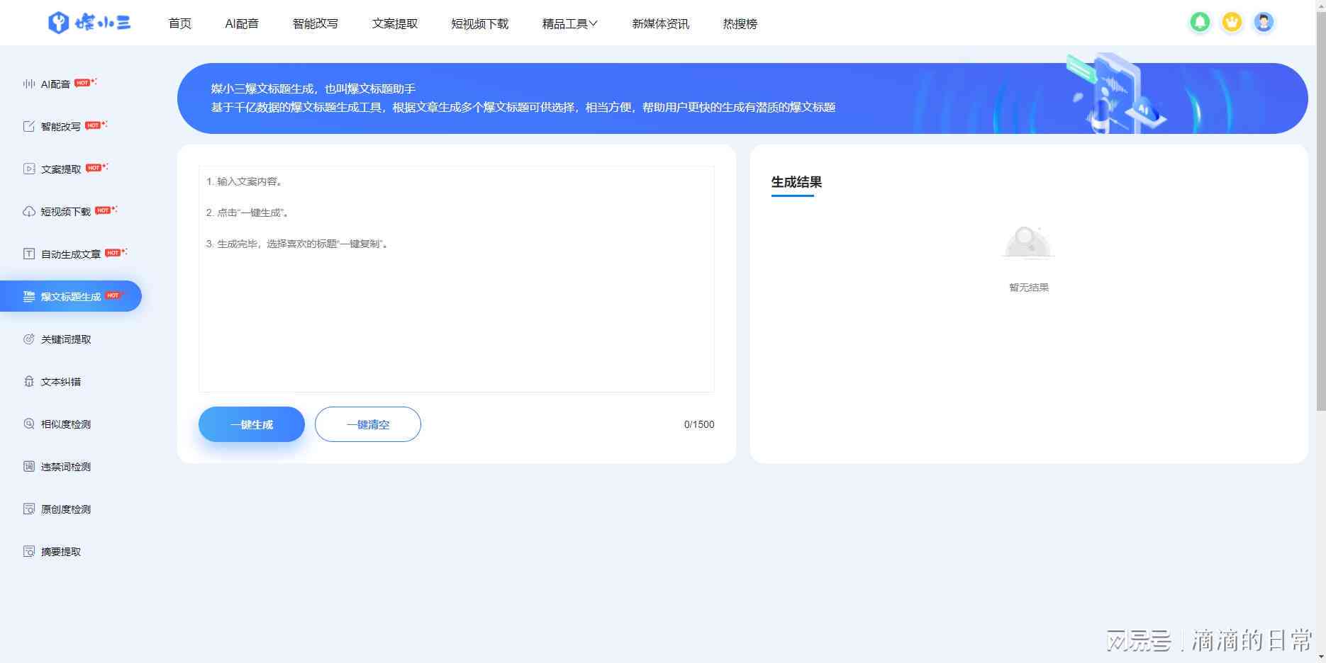Click the 智能改写 sidebar edit icon
The height and width of the screenshot is (663, 1326).
click(29, 126)
